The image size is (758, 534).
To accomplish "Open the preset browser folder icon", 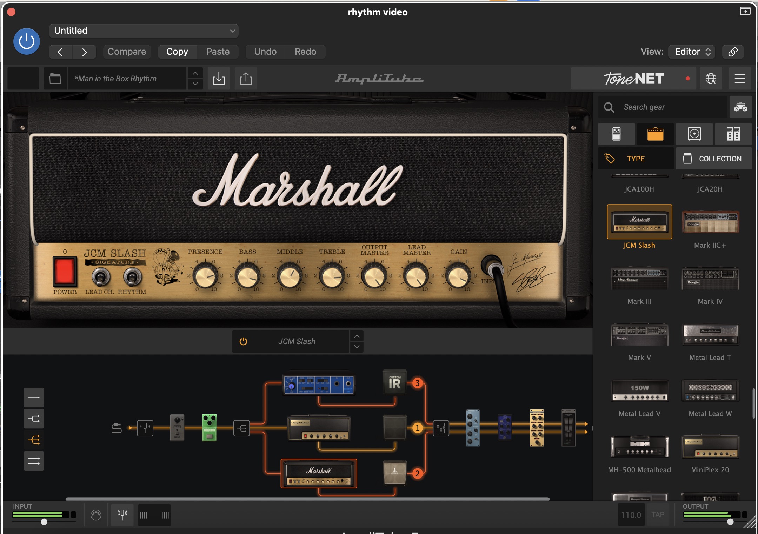I will (x=55, y=79).
